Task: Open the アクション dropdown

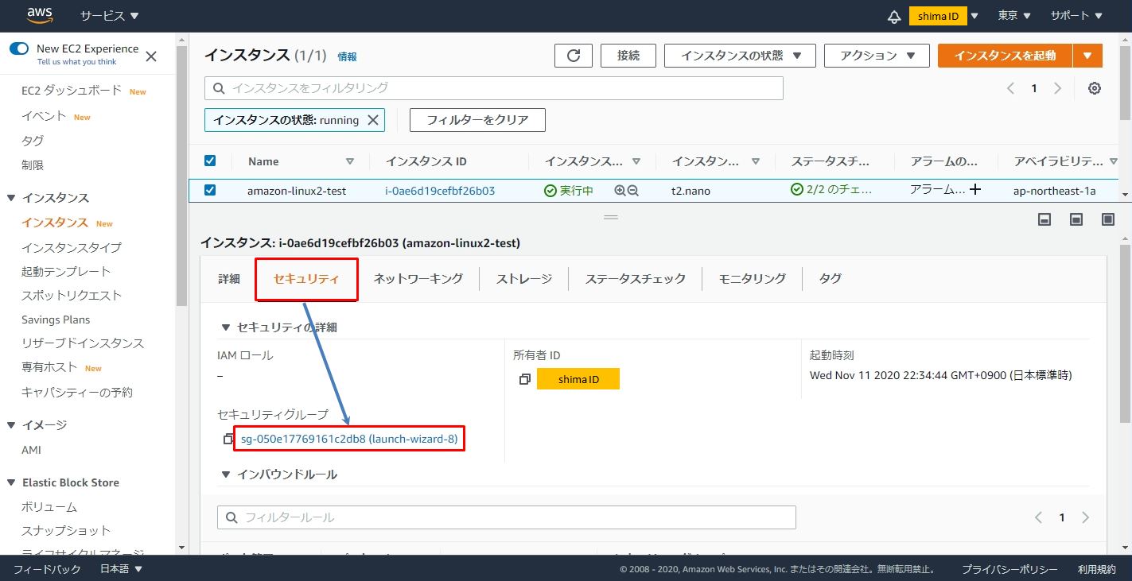Action: click(877, 56)
